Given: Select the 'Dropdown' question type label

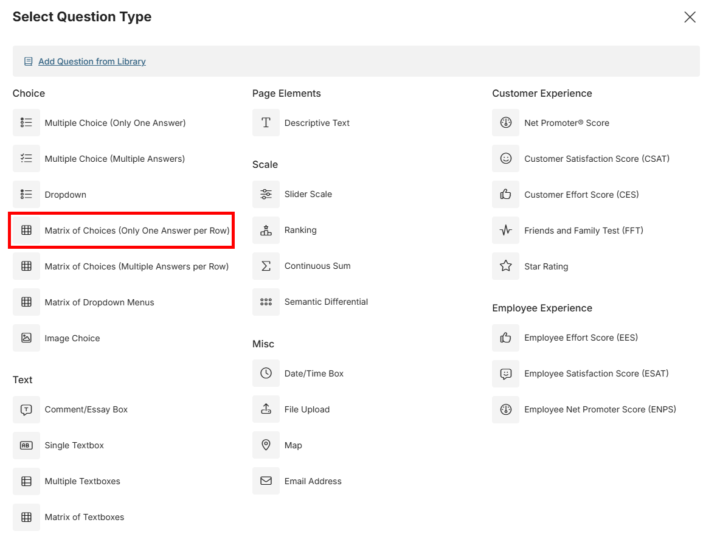Looking at the screenshot, I should [66, 195].
